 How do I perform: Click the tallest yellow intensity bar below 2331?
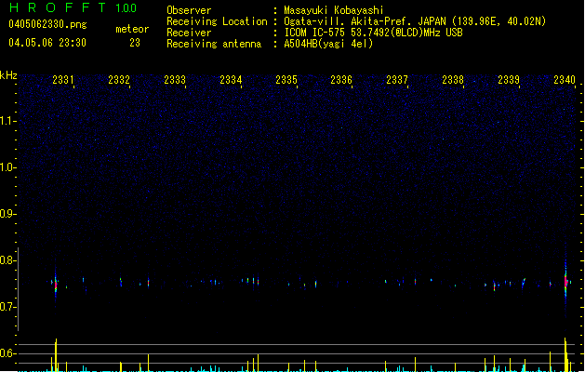pyautogui.click(x=56, y=355)
